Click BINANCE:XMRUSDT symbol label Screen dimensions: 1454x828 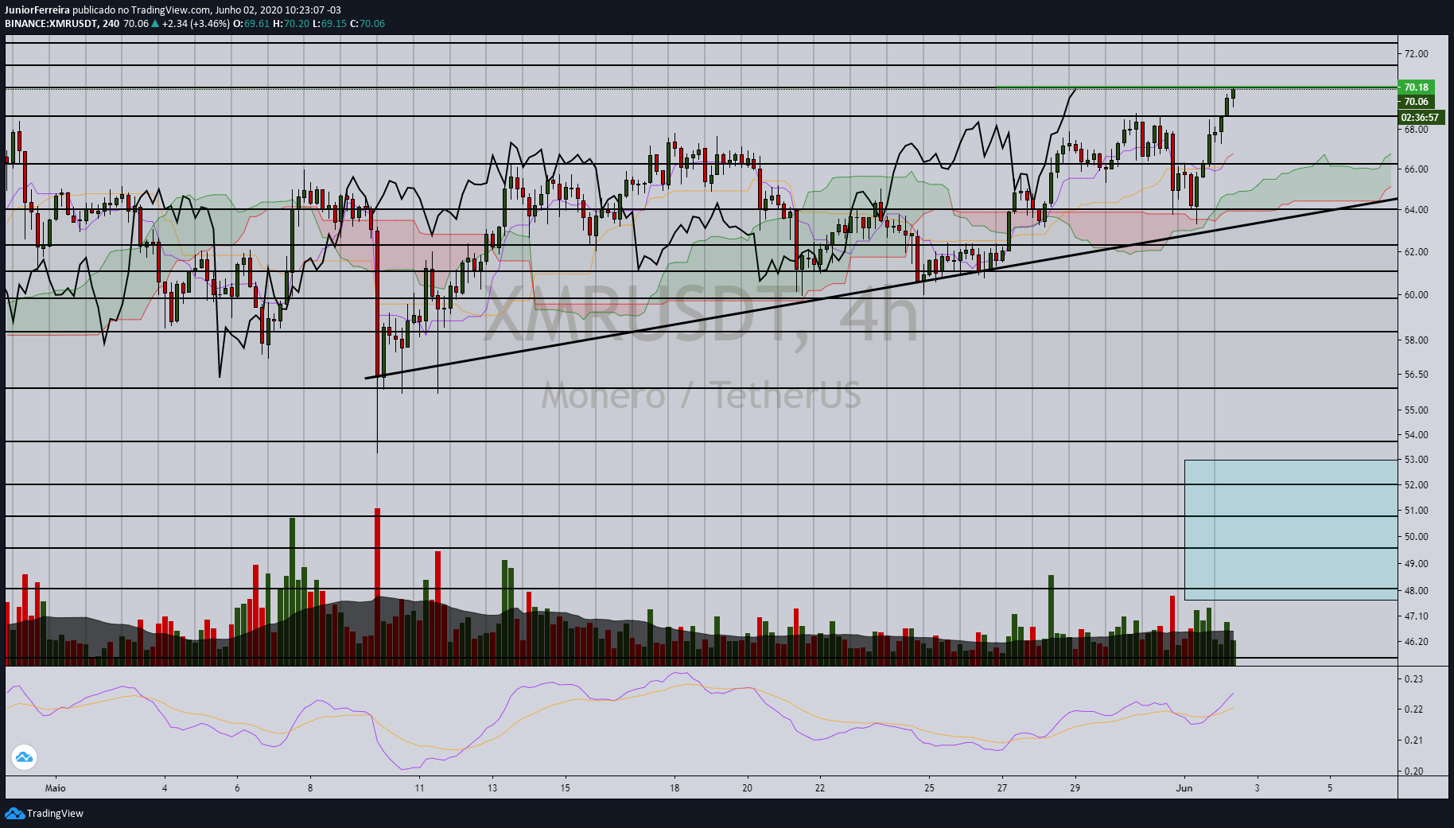[x=51, y=23]
